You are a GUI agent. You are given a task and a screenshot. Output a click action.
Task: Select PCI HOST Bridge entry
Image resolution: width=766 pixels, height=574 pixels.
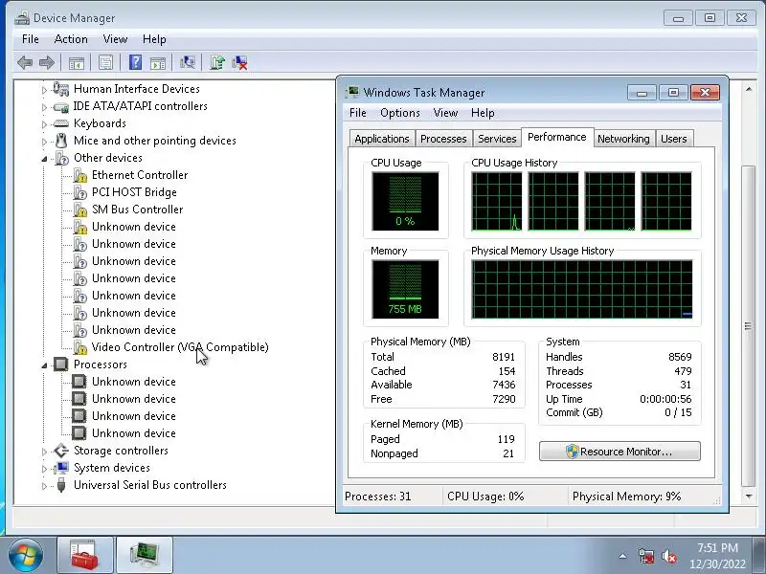(x=134, y=192)
